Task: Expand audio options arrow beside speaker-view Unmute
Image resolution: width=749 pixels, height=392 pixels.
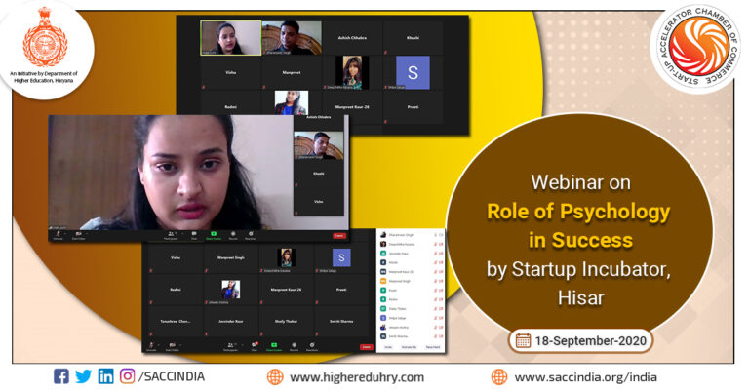Action: coord(65,233)
